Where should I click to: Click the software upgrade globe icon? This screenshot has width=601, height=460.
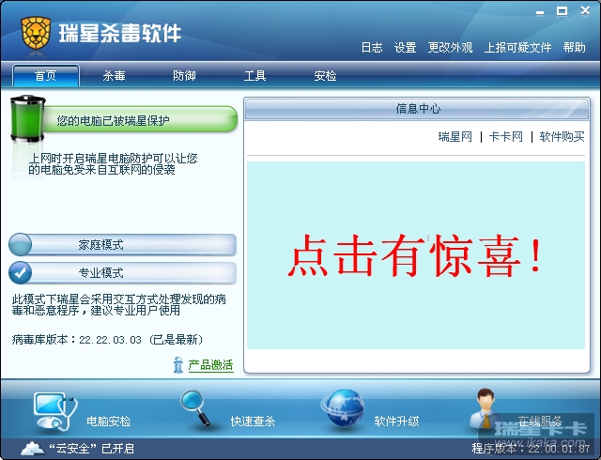[342, 408]
